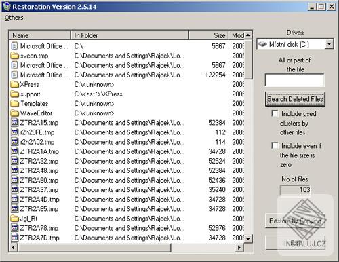
Task: Sort the list by the Name column header
Action: (x=40, y=35)
